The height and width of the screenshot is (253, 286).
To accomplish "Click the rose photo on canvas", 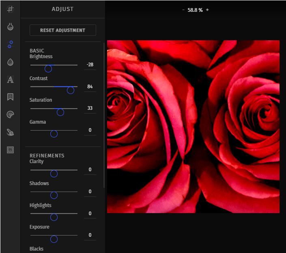I will [193, 126].
